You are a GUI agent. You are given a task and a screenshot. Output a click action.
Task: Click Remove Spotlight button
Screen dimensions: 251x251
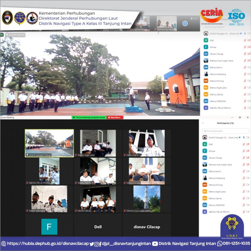15,35
